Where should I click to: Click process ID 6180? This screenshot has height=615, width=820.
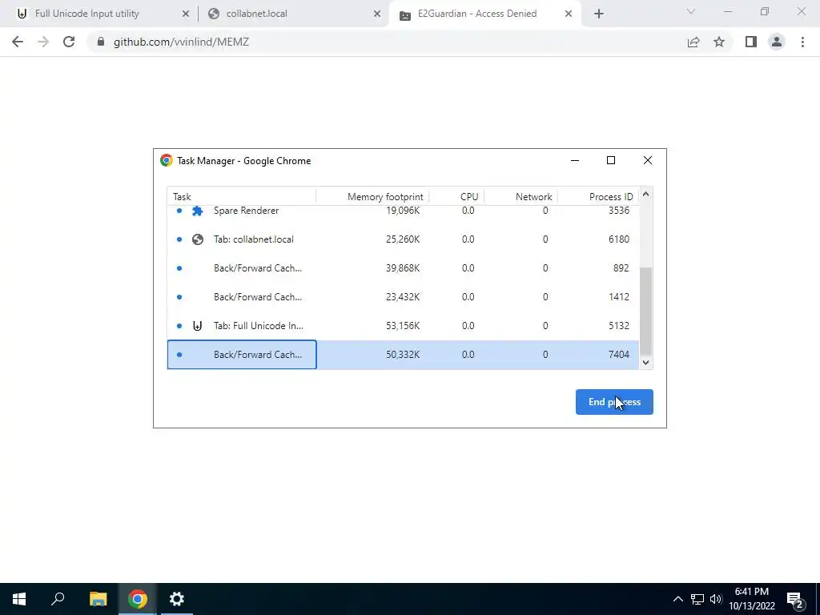point(619,239)
